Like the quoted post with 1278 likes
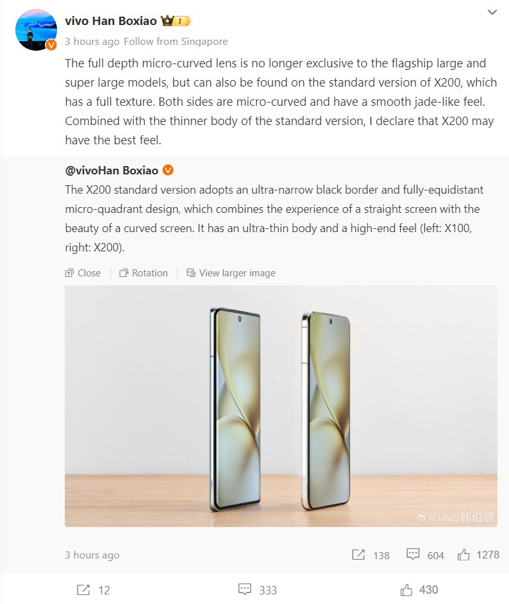The image size is (509, 604). [x=463, y=555]
